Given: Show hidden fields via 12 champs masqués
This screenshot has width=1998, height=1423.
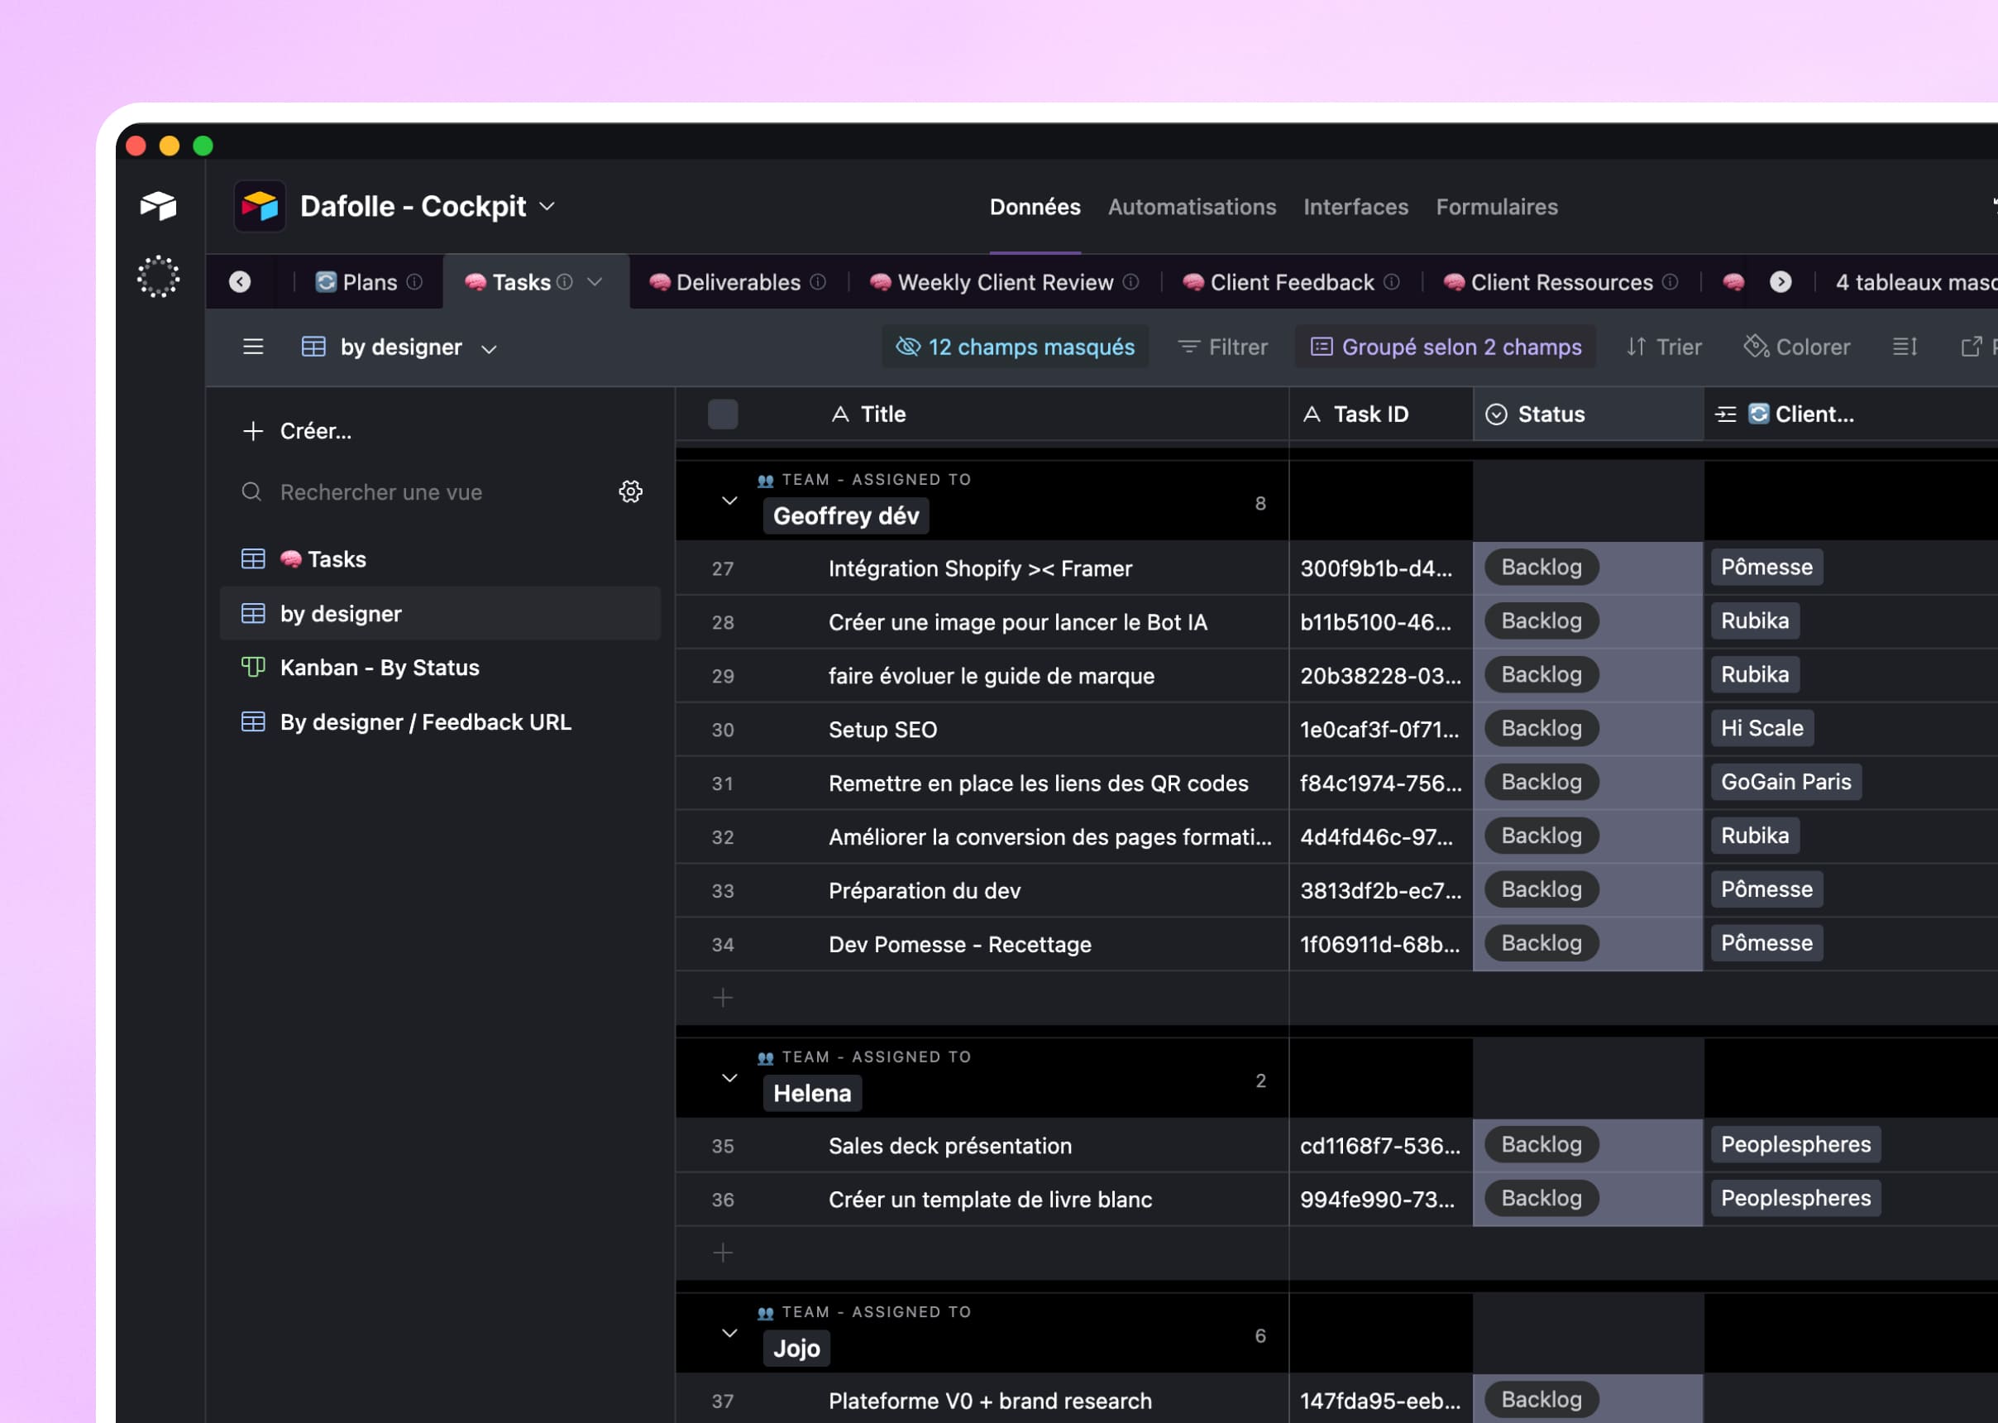Looking at the screenshot, I should (1016, 347).
